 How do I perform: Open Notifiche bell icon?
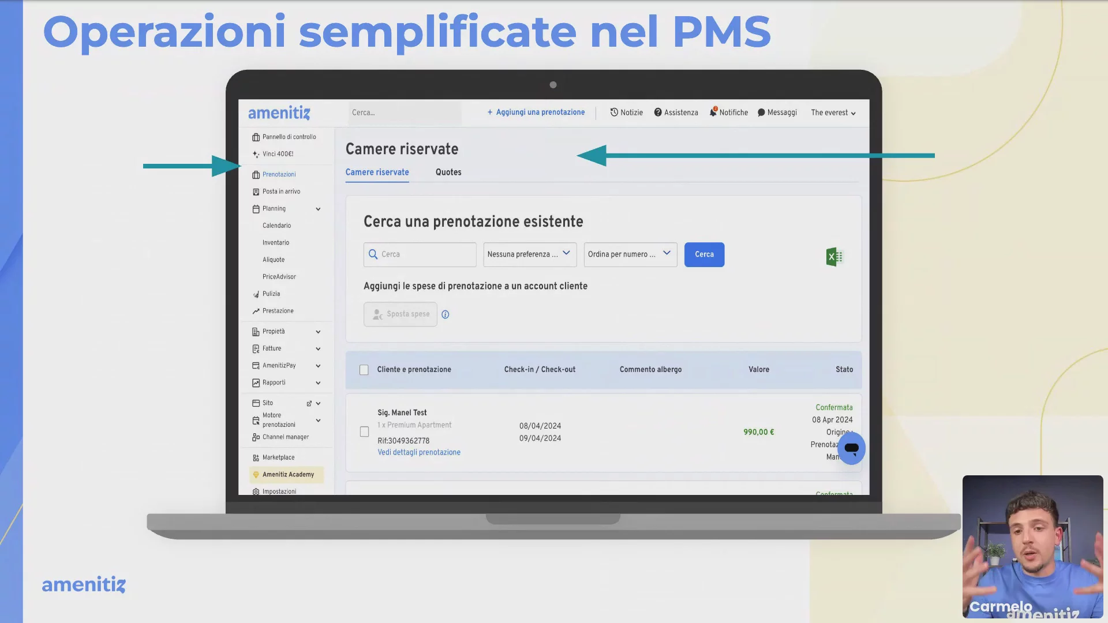click(x=713, y=112)
